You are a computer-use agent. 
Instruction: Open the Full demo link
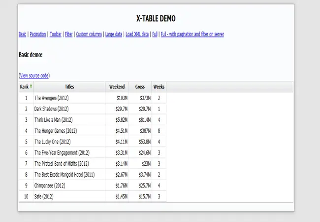pyautogui.click(x=155, y=34)
